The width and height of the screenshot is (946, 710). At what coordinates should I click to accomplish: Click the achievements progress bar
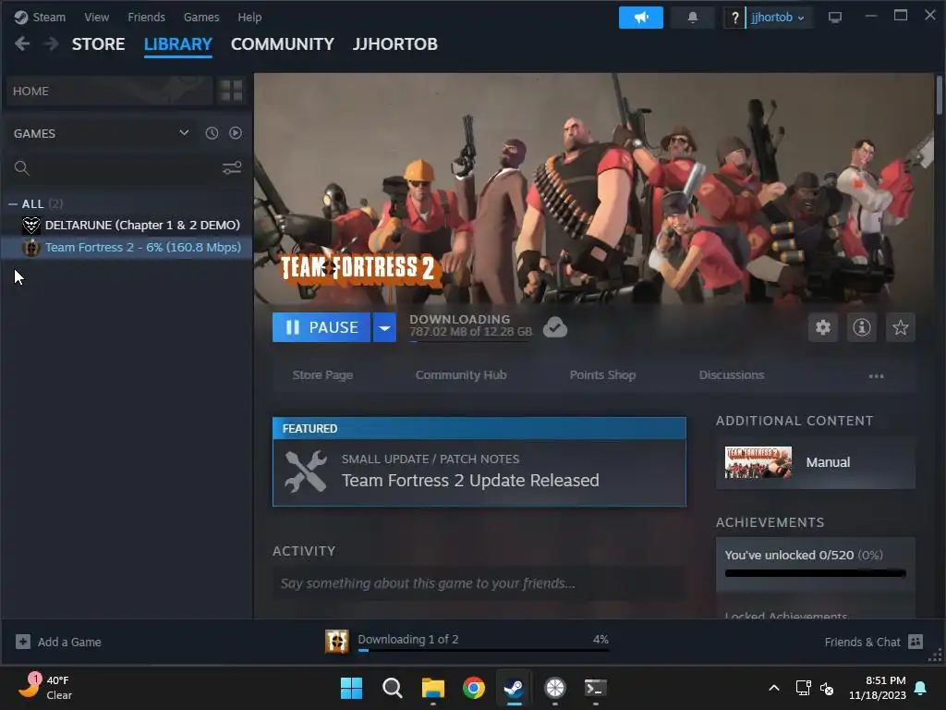tap(815, 573)
